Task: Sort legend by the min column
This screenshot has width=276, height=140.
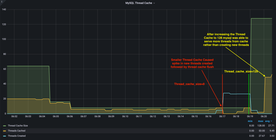Action: click(250, 121)
